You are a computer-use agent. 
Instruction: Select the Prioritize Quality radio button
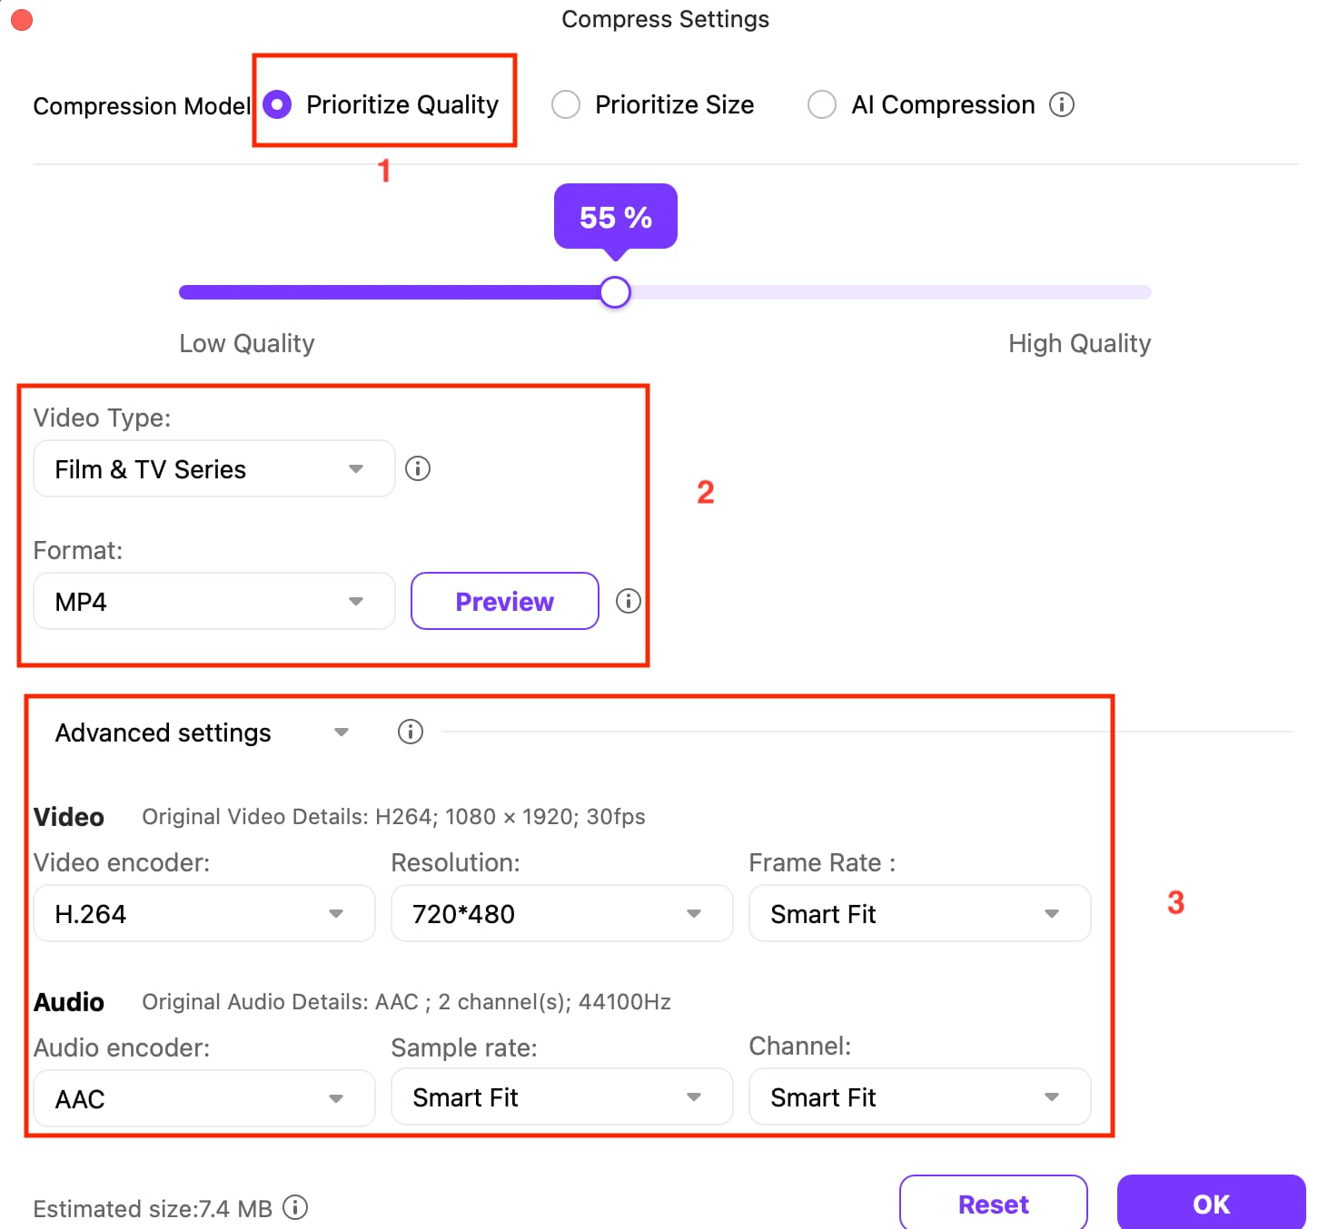click(277, 104)
